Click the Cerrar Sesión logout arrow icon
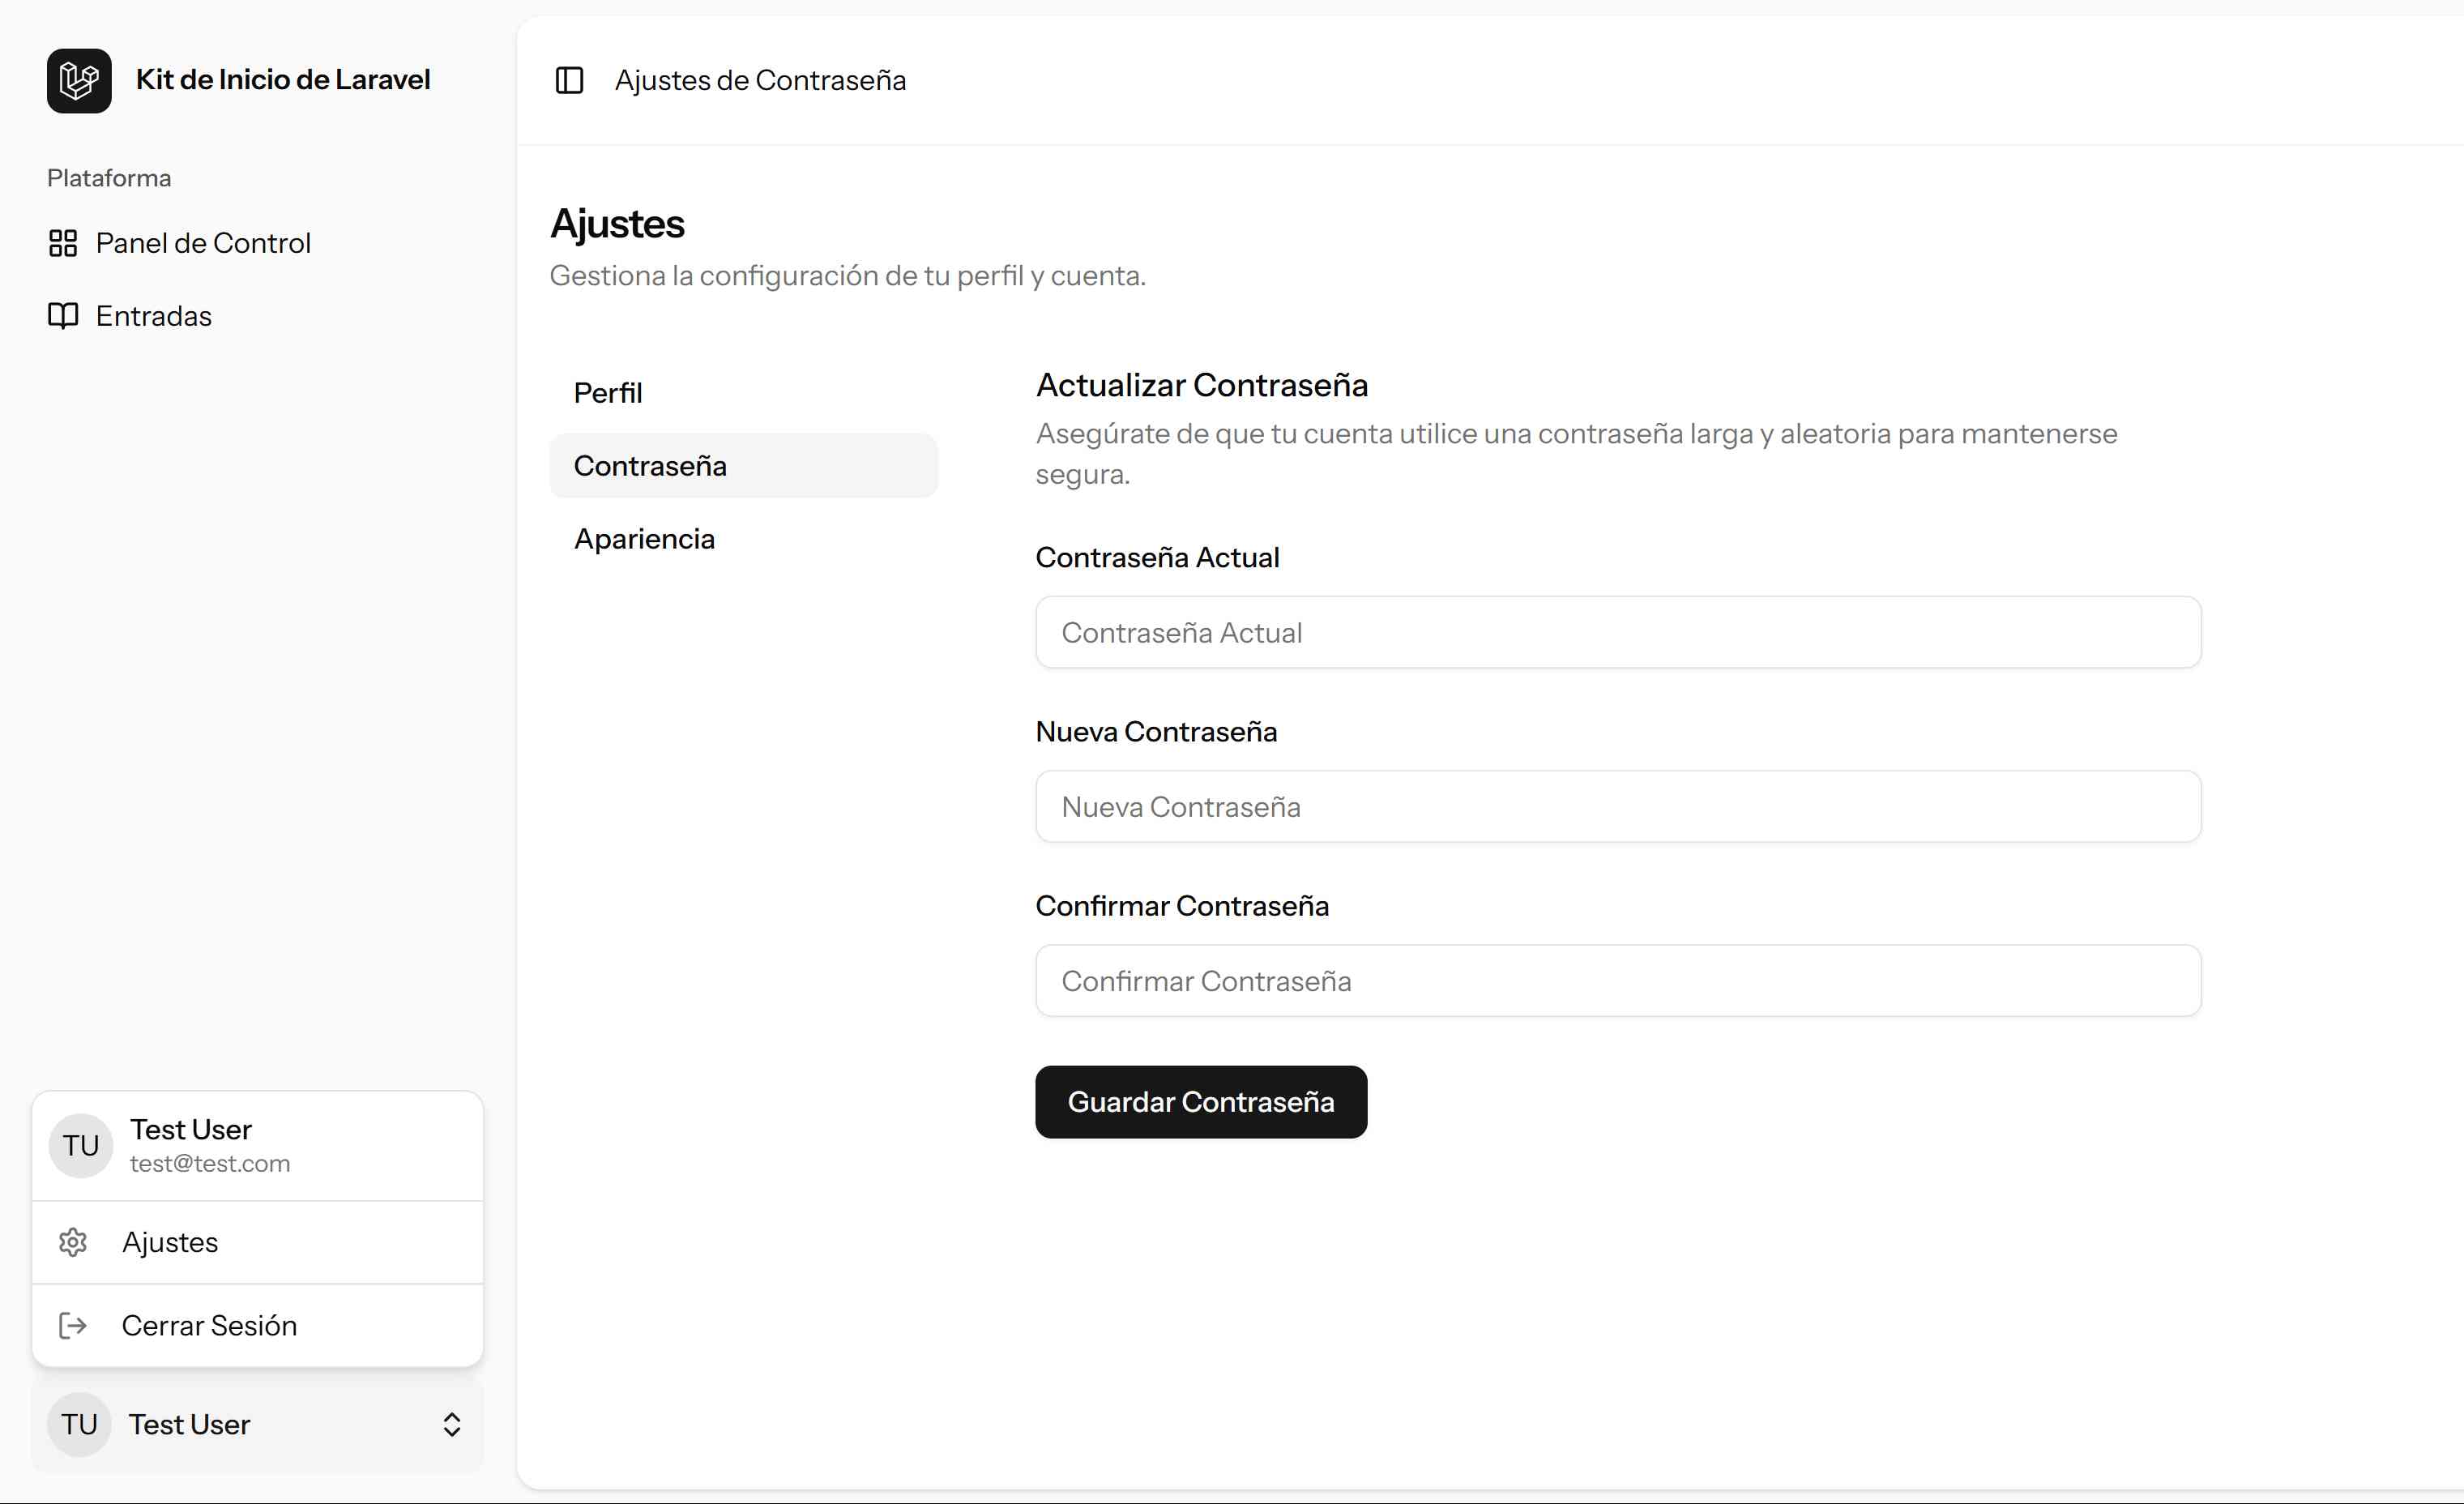 click(73, 1325)
